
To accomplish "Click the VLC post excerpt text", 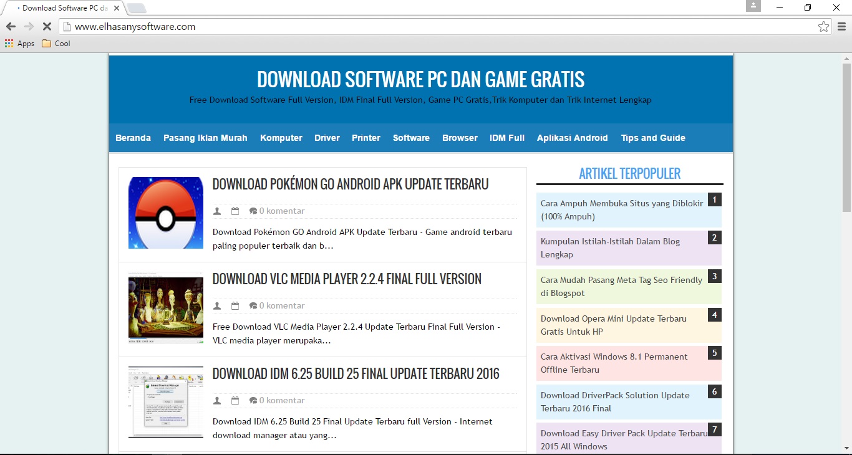I will [x=356, y=333].
